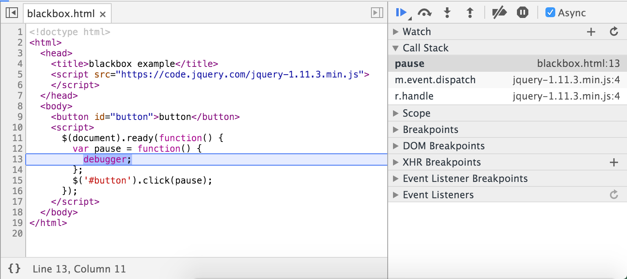This screenshot has height=279, width=627.
Task: Set breakpoint on line number 15
Action: 18,180
